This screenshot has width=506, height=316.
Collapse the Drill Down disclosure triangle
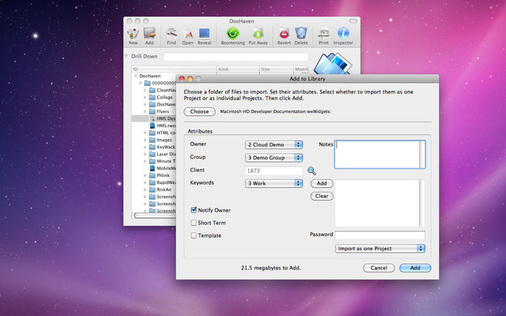[126, 56]
